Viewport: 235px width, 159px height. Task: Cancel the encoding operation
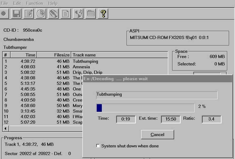(157, 134)
